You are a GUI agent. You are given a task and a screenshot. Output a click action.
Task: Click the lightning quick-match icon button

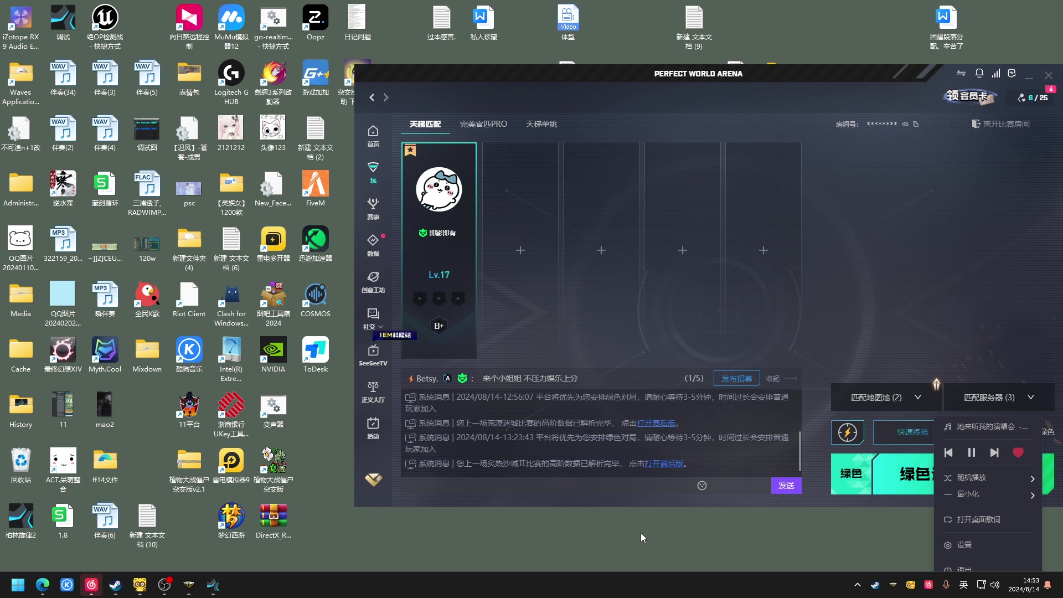tap(847, 432)
